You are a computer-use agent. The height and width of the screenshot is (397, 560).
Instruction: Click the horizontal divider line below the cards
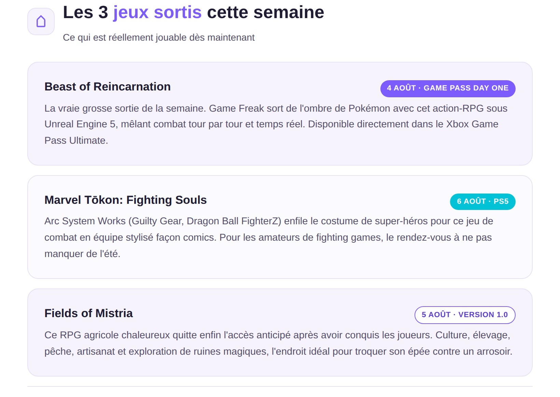(x=280, y=386)
